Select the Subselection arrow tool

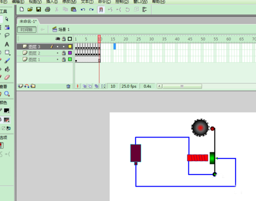coord(7,19)
